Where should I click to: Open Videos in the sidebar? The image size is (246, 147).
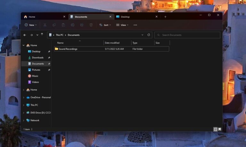[36, 82]
